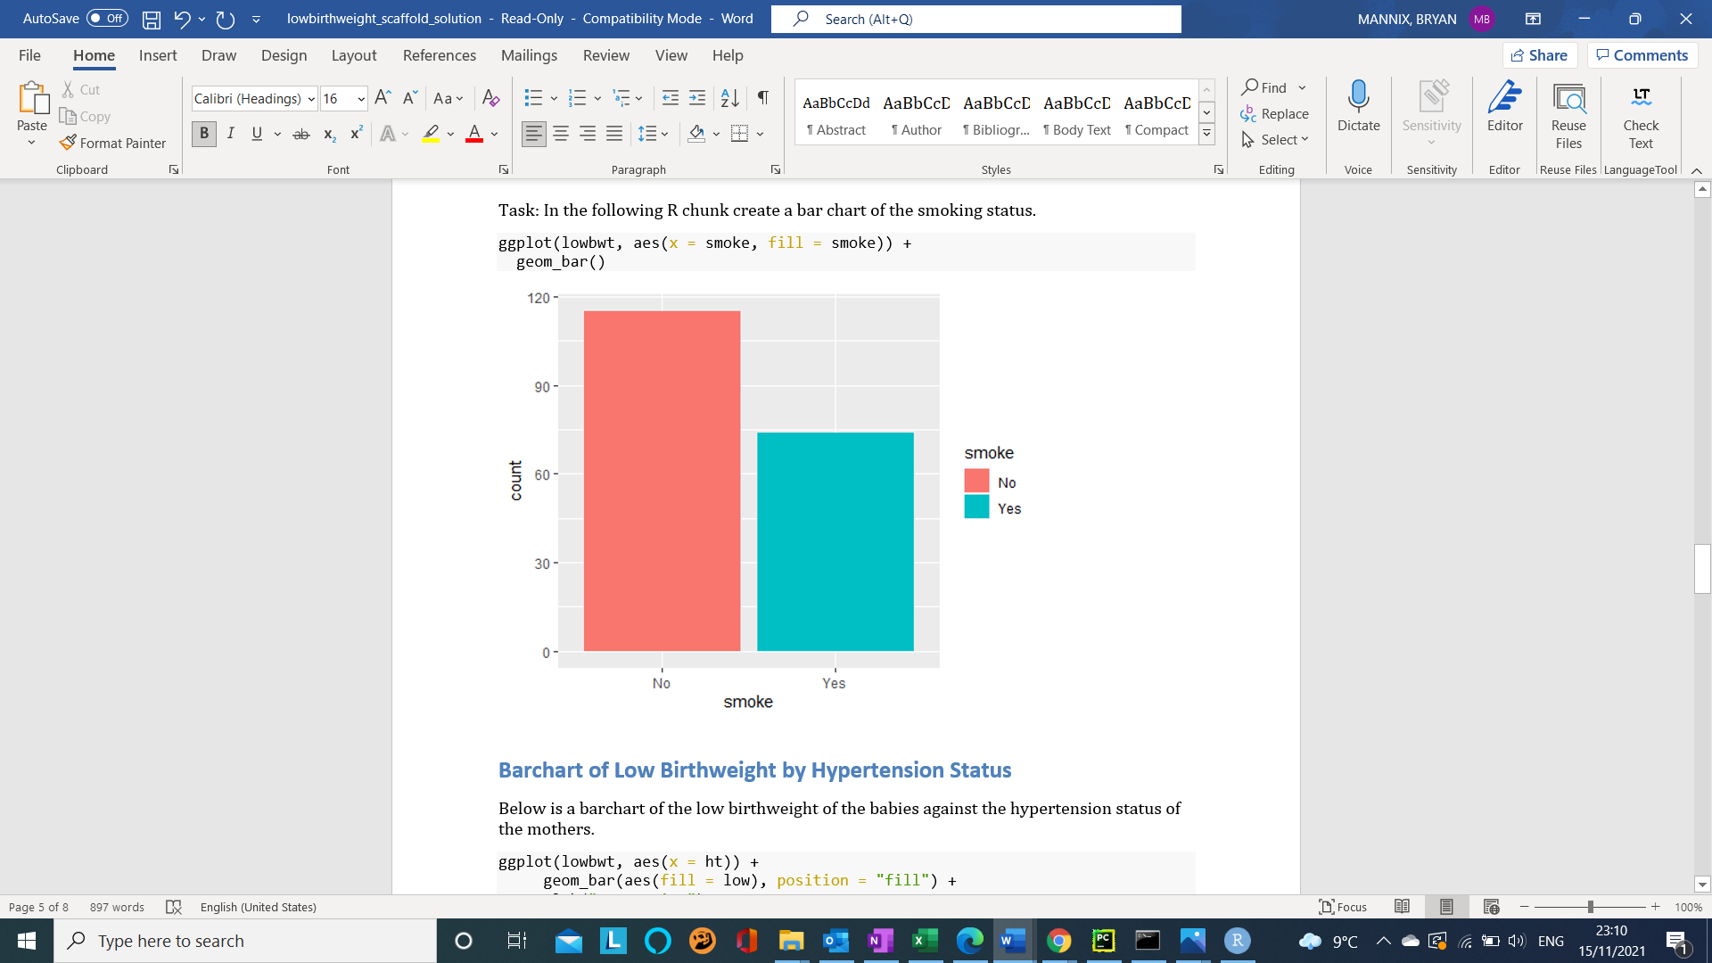1712x963 pixels.
Task: Open the Select dropdown in Editing group
Action: tap(1277, 139)
